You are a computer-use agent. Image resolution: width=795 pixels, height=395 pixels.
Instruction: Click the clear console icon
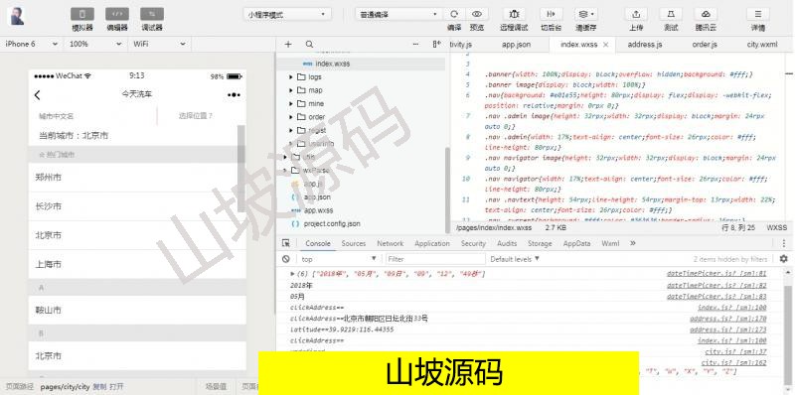[x=286, y=259]
